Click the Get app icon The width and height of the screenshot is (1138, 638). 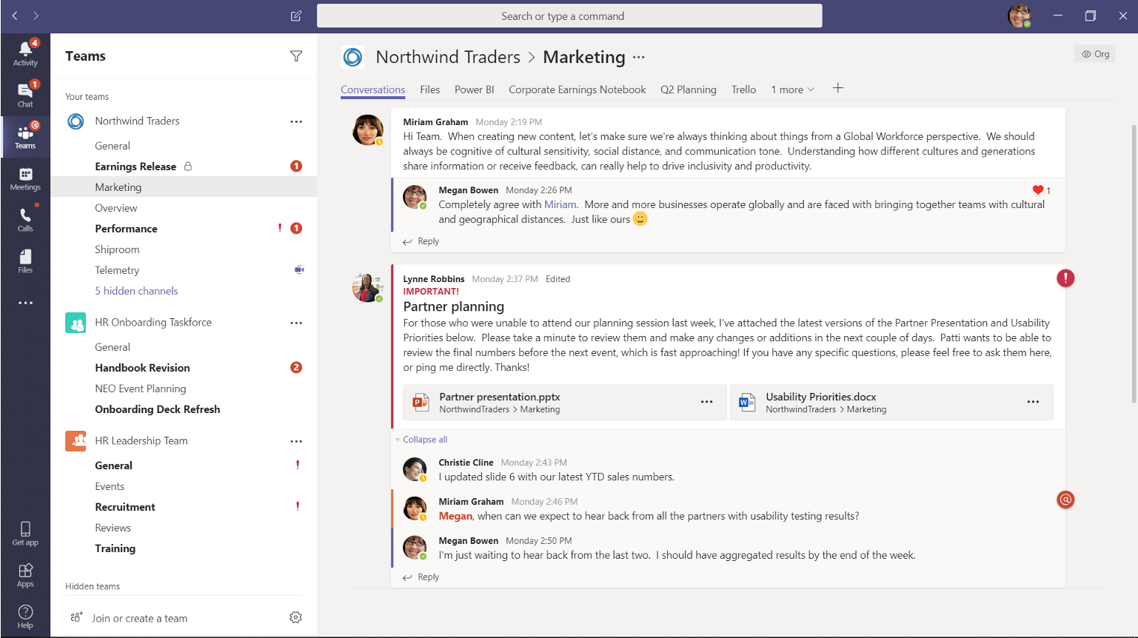[x=25, y=533]
